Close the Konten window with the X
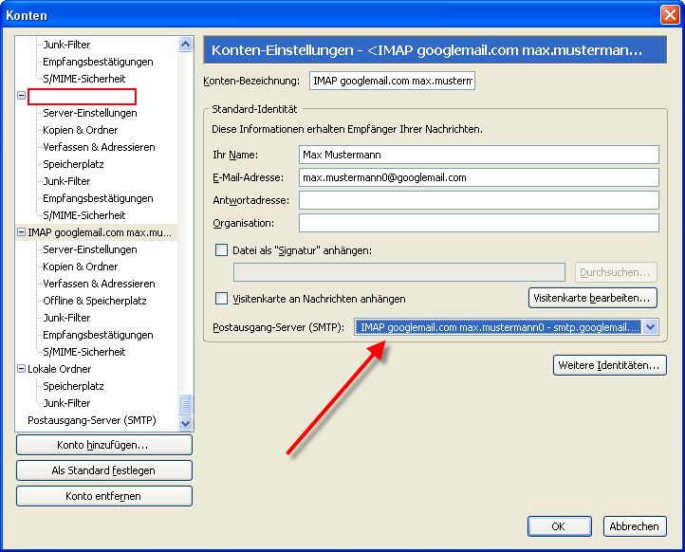Image resolution: width=685 pixels, height=552 pixels. click(670, 15)
